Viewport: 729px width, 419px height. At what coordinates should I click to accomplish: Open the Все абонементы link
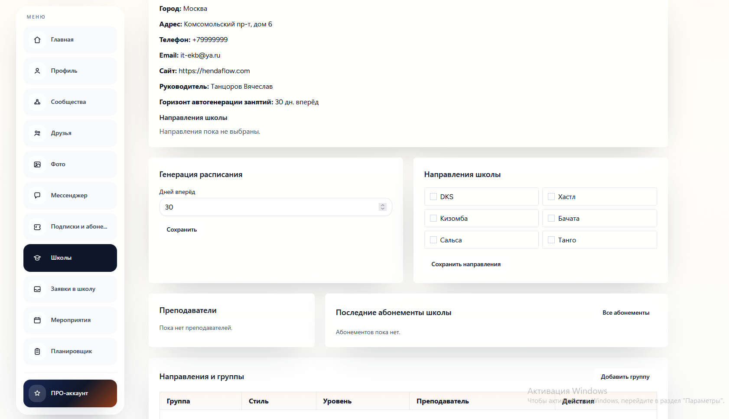(625, 313)
